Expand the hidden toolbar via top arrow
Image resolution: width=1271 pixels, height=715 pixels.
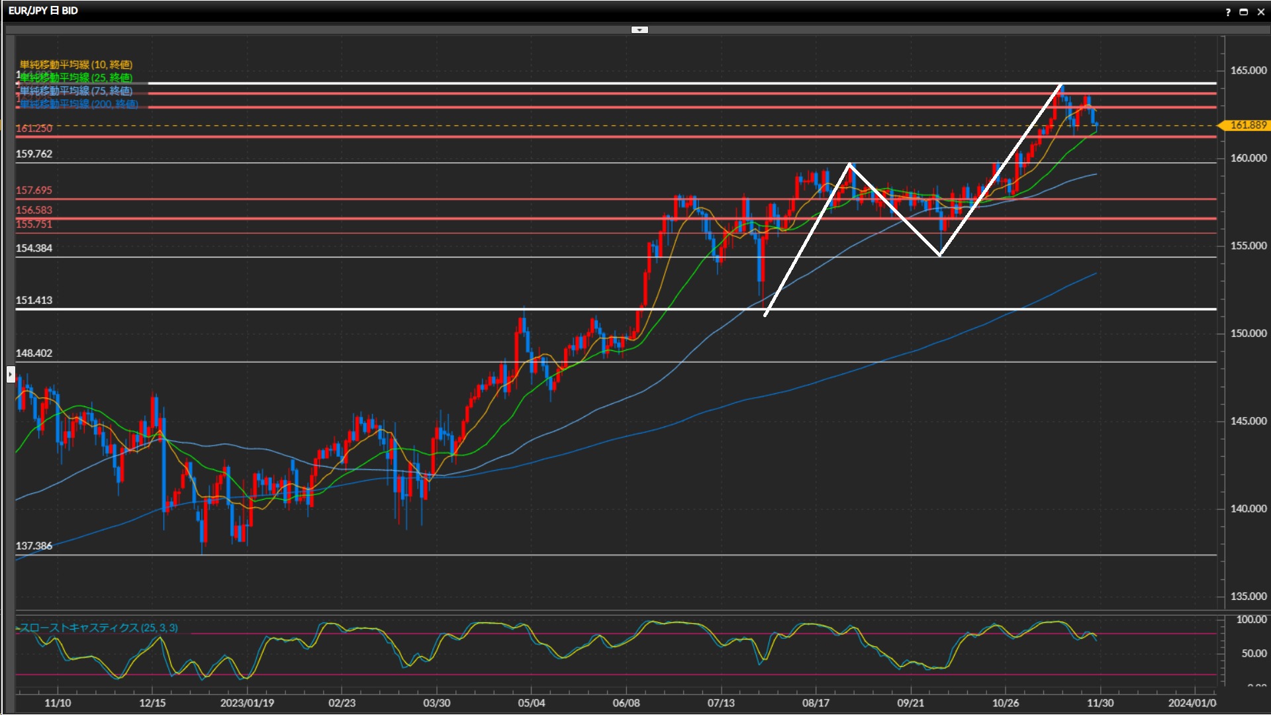(x=639, y=30)
